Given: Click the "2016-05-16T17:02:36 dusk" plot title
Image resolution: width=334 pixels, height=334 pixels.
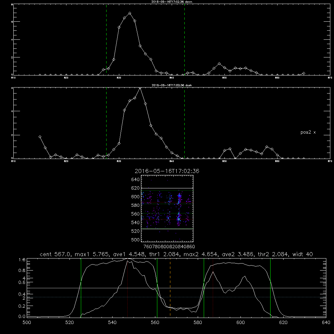Looking at the screenshot, I should [172, 85].
